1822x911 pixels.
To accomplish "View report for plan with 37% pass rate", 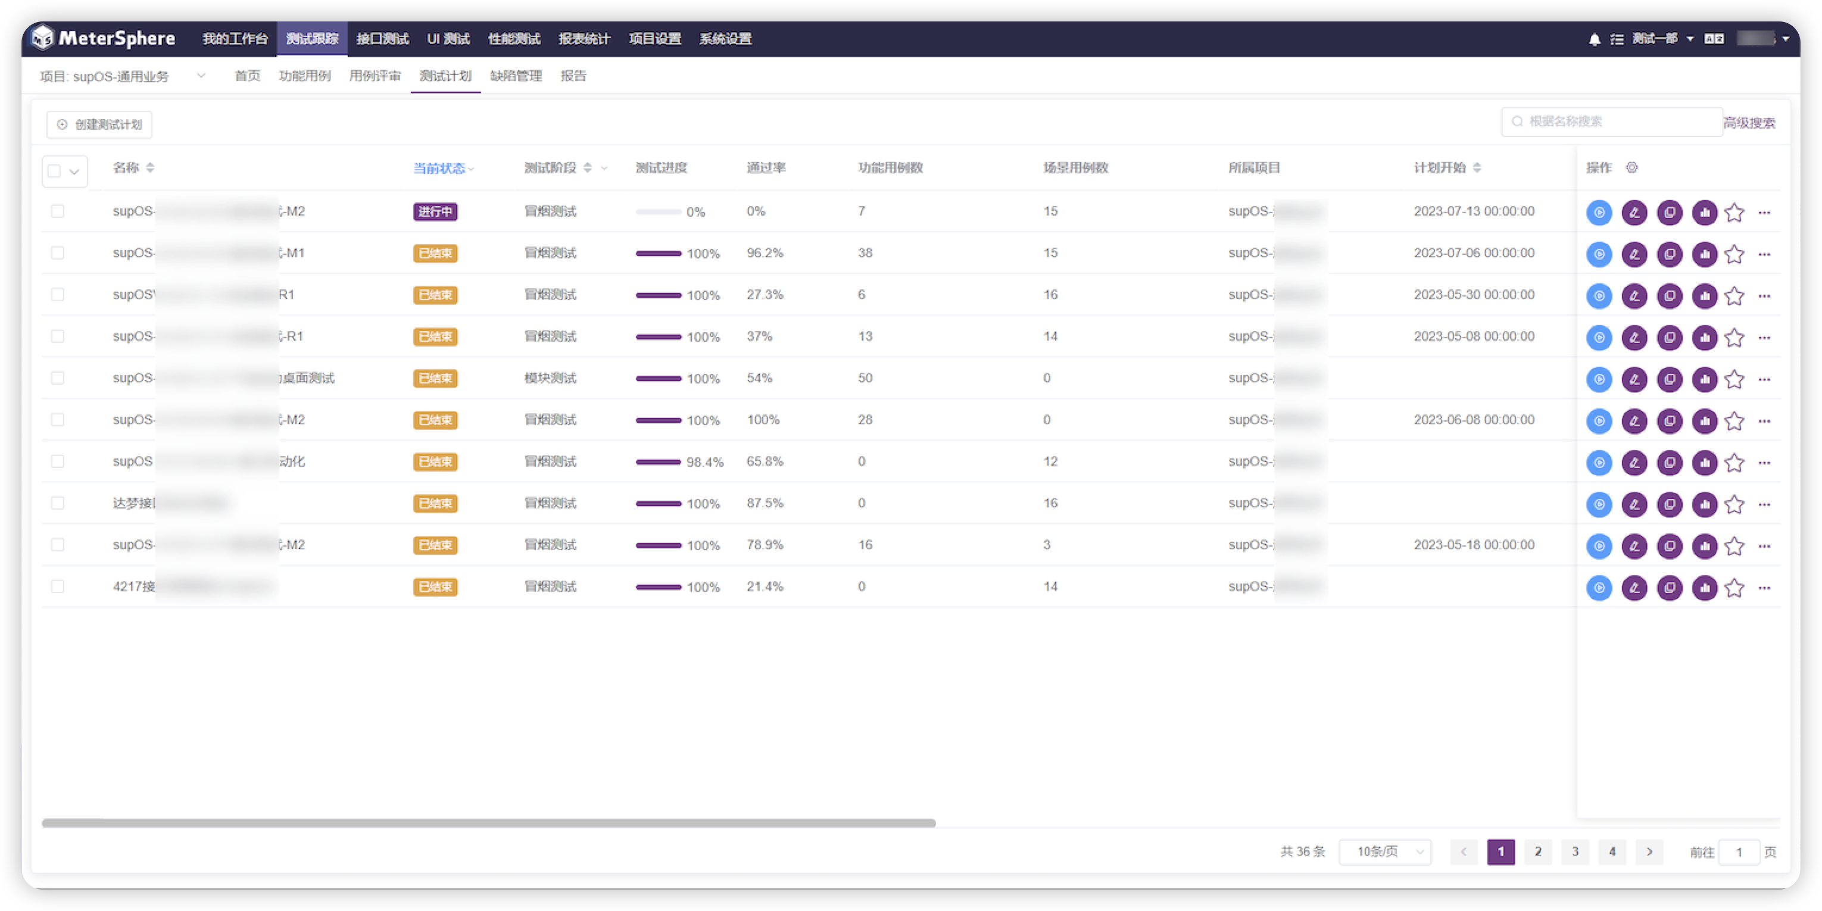I will coord(1705,338).
